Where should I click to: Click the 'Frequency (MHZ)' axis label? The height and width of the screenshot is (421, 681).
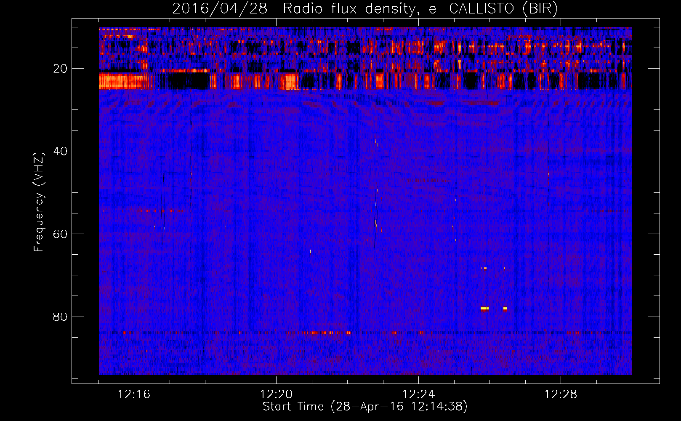pyautogui.click(x=39, y=202)
